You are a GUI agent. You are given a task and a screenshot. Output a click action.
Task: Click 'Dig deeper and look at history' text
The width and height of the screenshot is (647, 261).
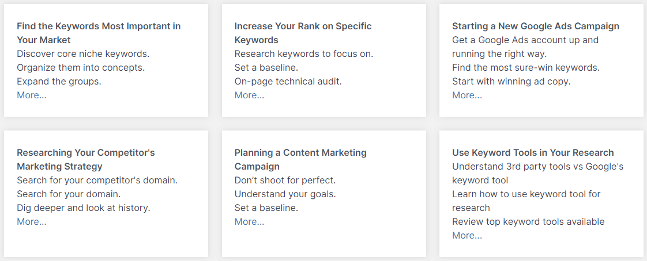click(84, 208)
